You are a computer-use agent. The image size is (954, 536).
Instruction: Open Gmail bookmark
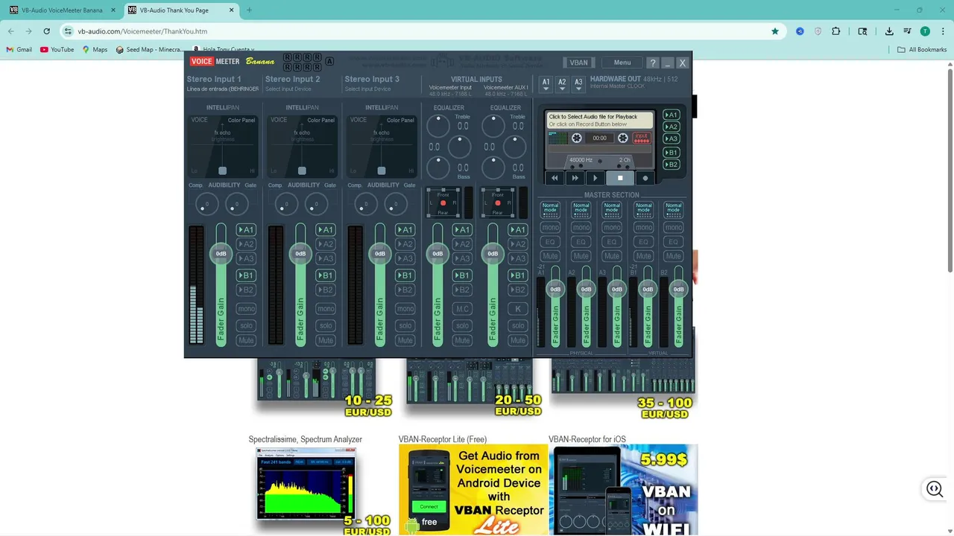tap(20, 50)
